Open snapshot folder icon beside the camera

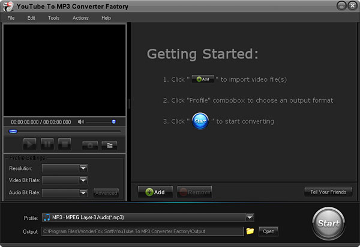[x=109, y=145]
